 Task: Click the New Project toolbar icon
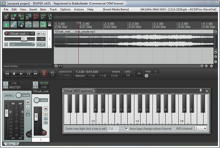6,17
